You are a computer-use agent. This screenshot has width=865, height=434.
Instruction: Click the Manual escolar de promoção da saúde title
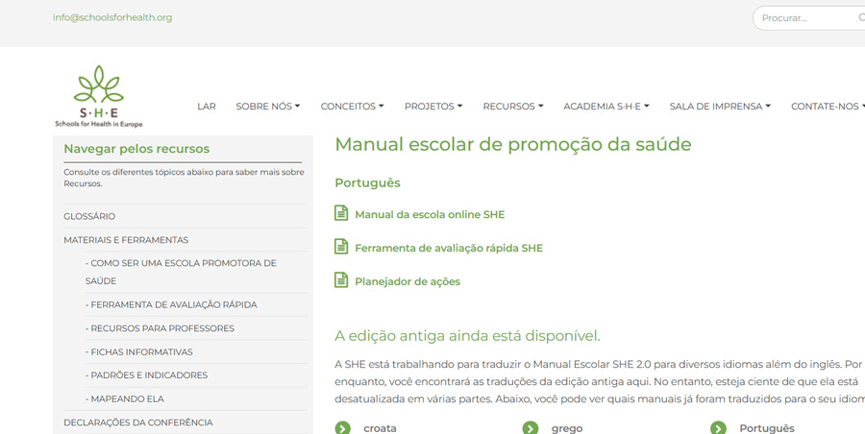pos(513,144)
